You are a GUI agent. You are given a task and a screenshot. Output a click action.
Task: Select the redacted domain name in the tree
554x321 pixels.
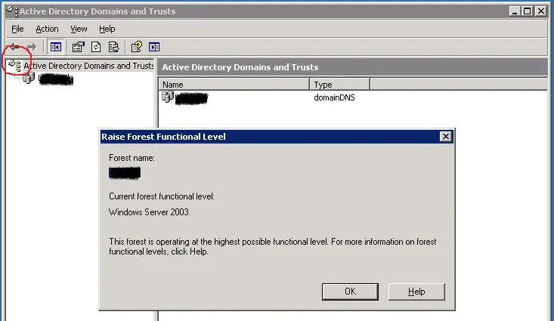[56, 79]
